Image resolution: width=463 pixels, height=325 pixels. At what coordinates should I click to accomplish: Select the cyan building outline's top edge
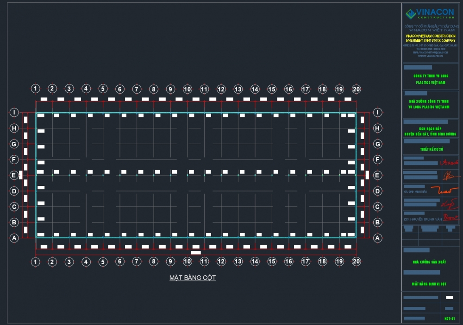194,113
